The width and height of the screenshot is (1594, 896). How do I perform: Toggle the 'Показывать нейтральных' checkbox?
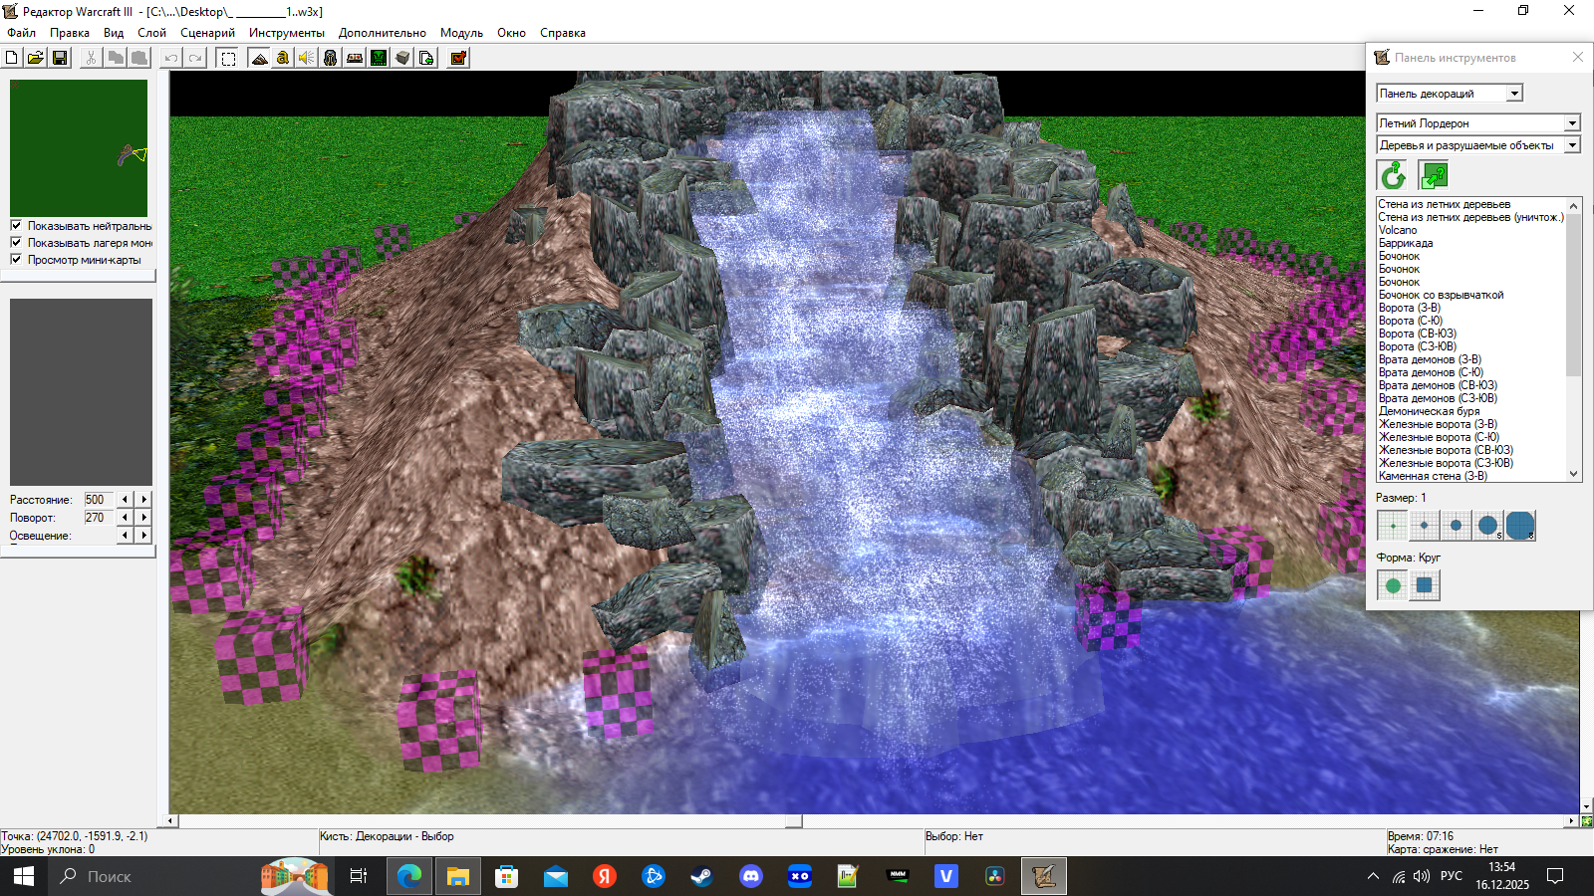tap(16, 226)
